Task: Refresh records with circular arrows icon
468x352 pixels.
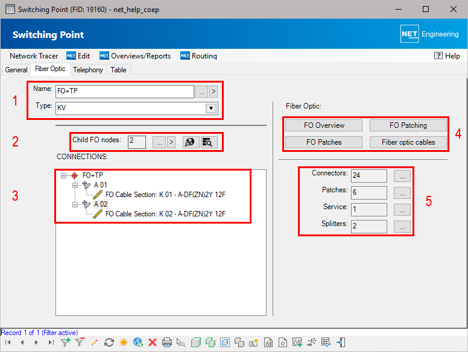Action: [x=109, y=342]
